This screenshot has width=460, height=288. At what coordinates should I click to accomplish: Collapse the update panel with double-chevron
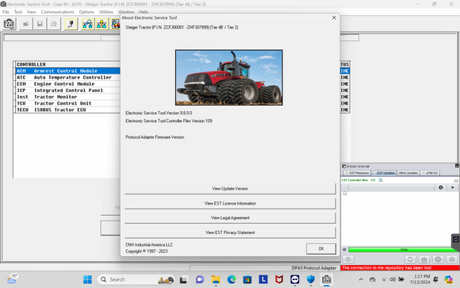pyautogui.click(x=344, y=250)
